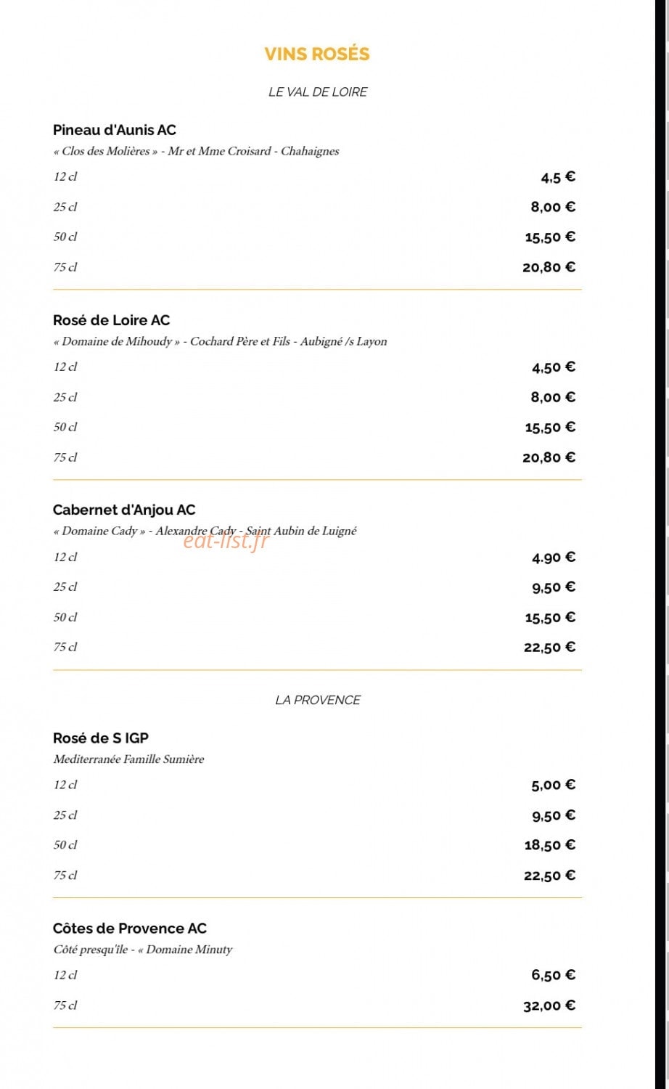
Task: Click the Clos des Molières description line
Action: pyautogui.click(x=196, y=151)
